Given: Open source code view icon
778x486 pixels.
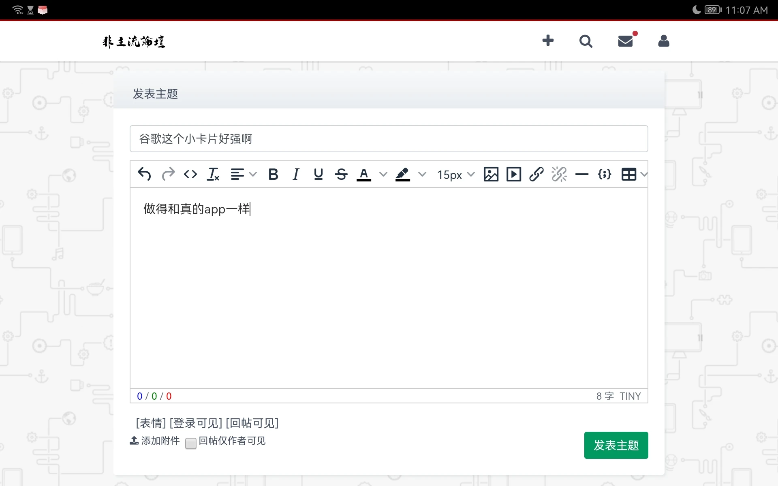Looking at the screenshot, I should pos(190,174).
